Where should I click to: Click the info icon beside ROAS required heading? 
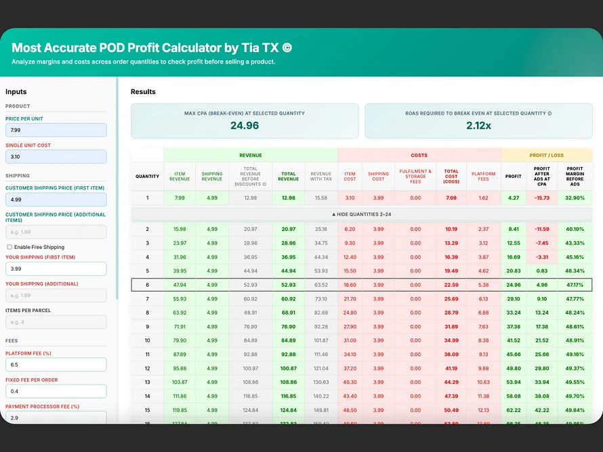pyautogui.click(x=549, y=113)
